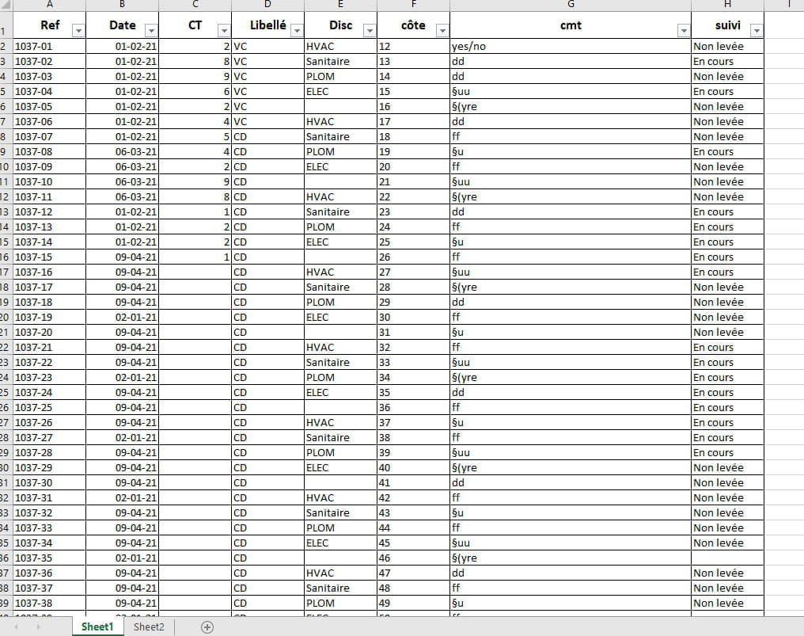Click the 1037-38 reference cell
Viewport: 804px width, 636px height.
pyautogui.click(x=49, y=604)
